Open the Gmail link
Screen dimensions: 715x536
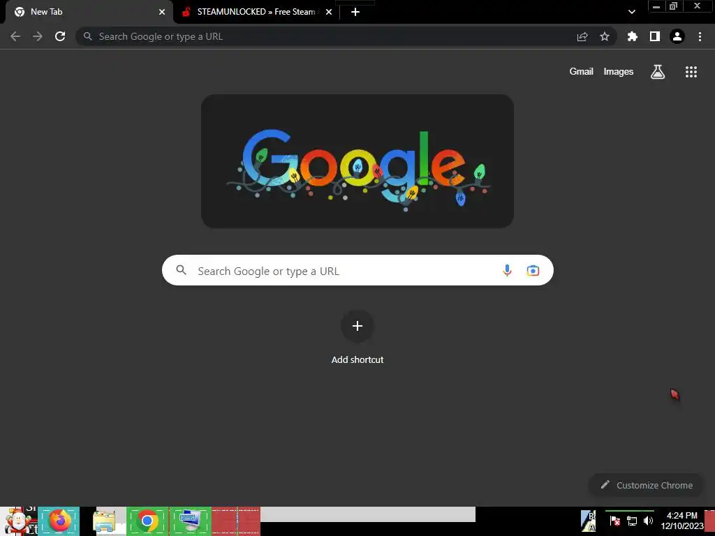coord(582,72)
